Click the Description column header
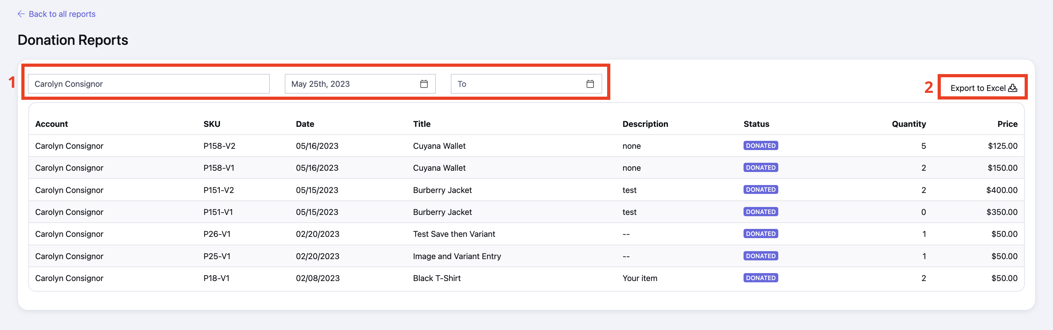1053x330 pixels. pos(645,124)
